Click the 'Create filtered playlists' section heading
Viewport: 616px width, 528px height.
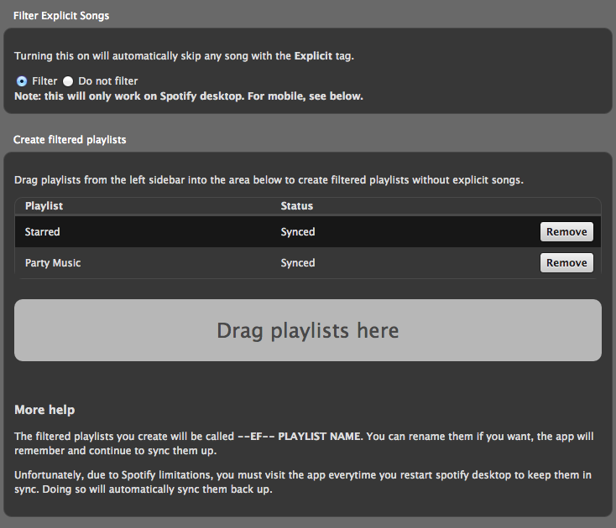click(x=70, y=140)
